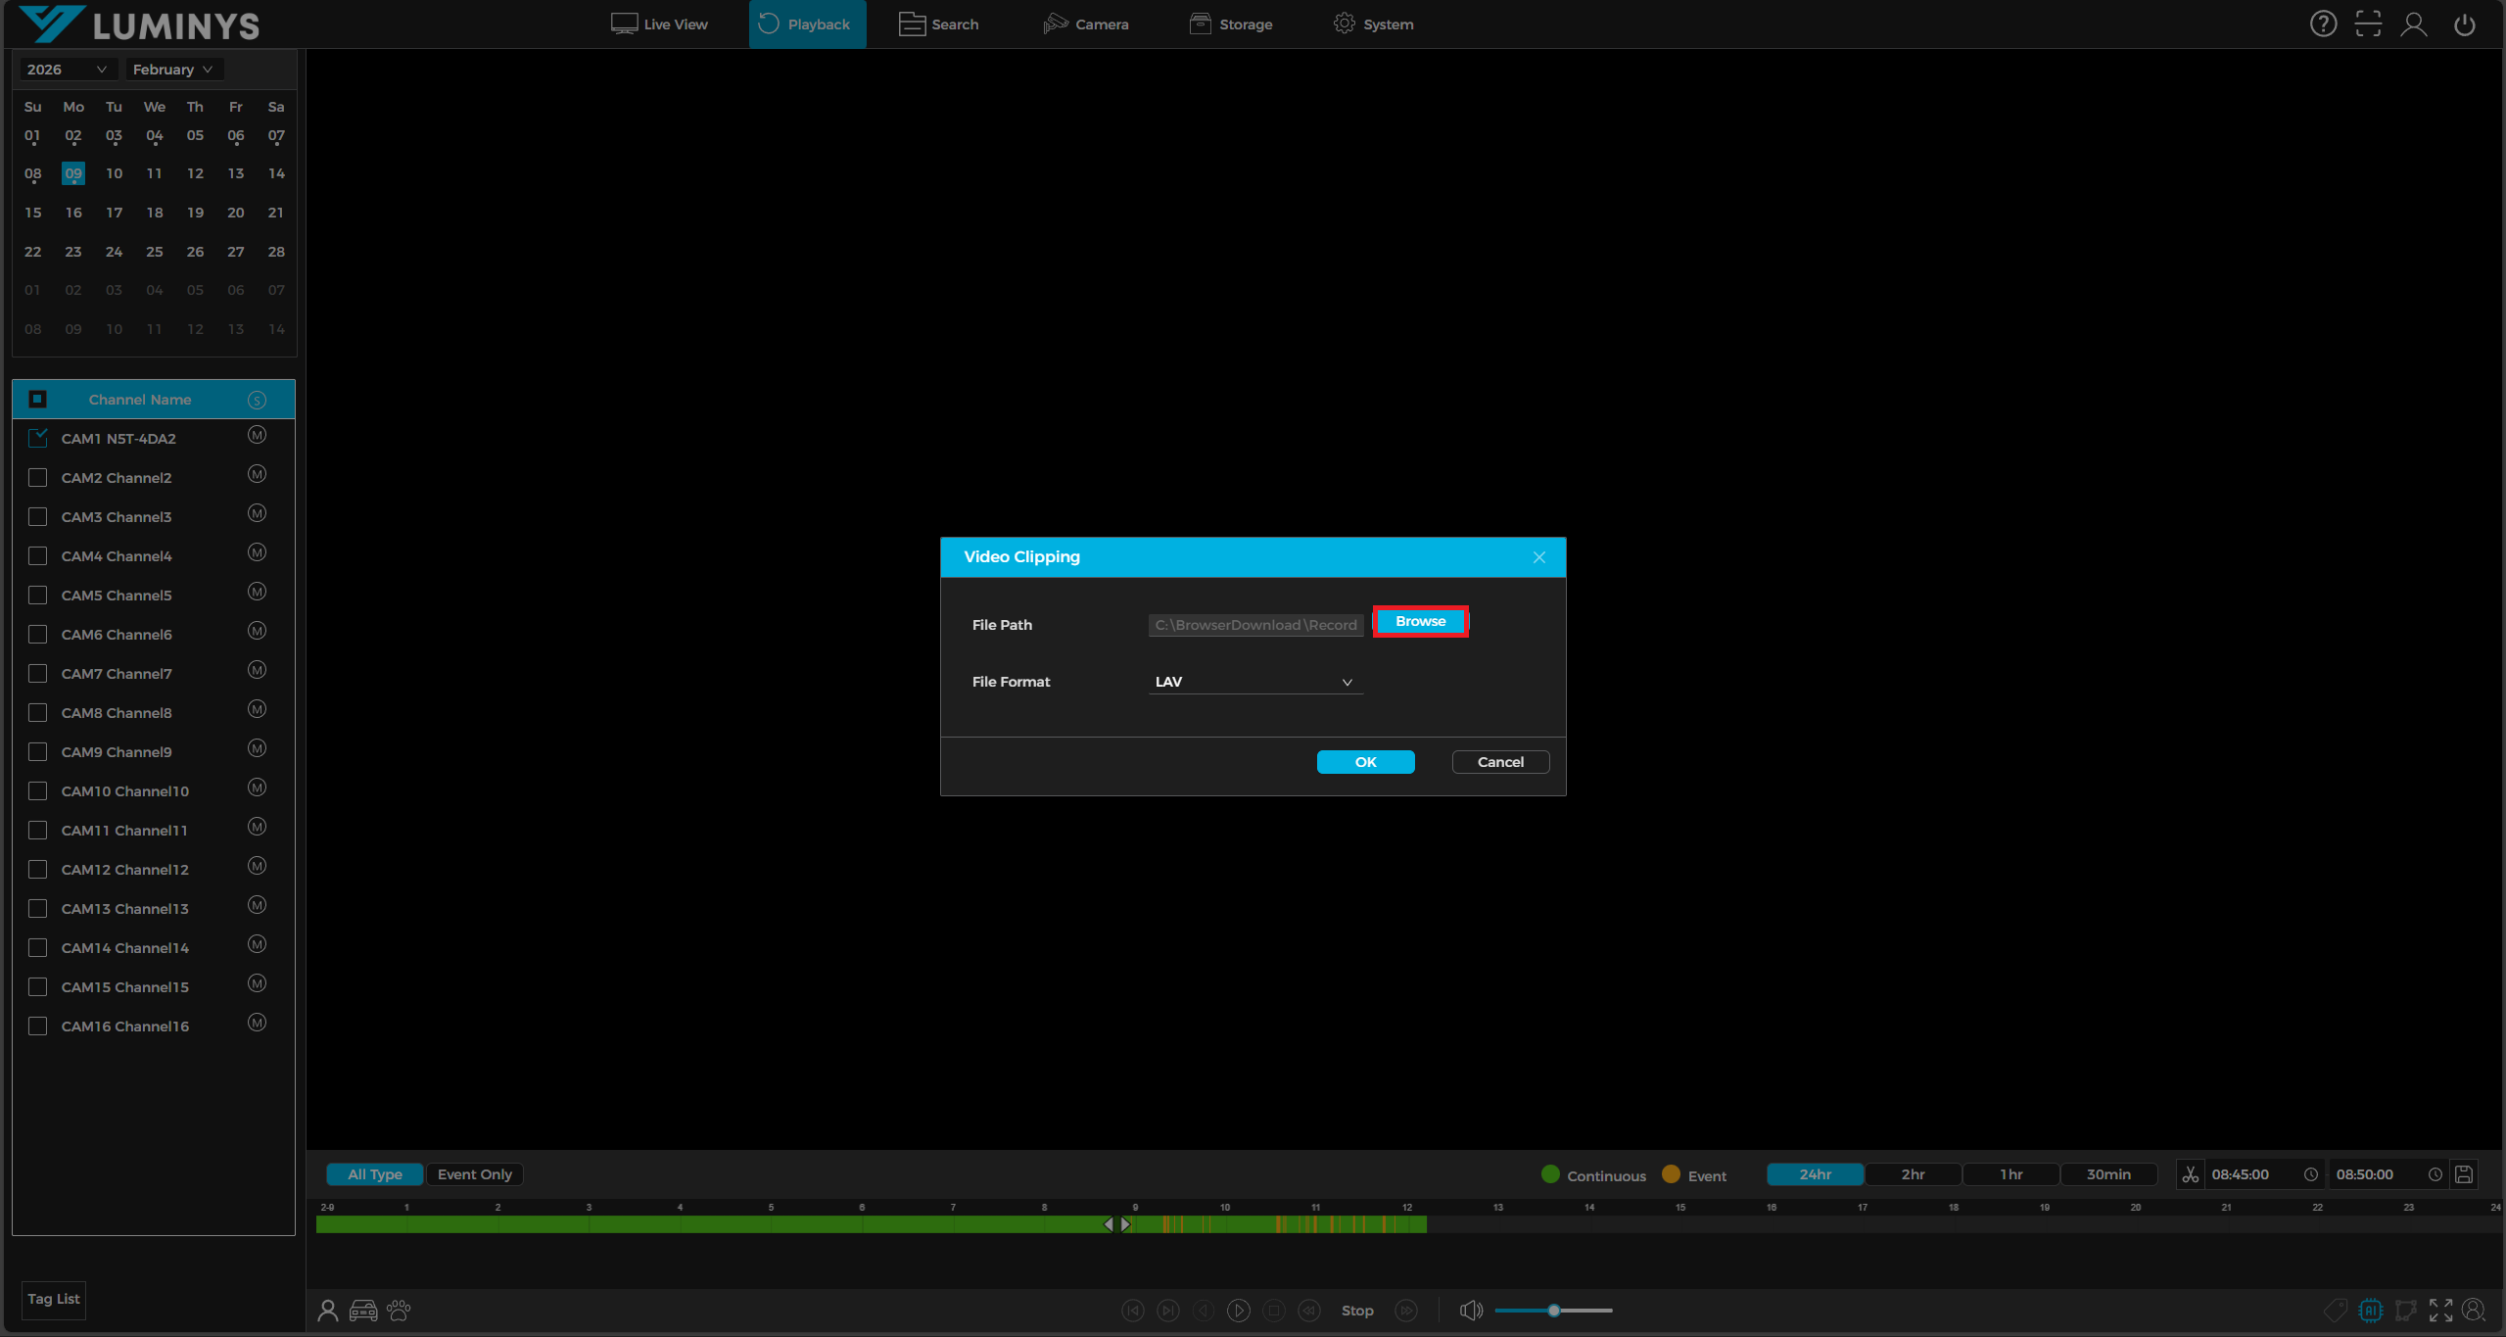Image resolution: width=2506 pixels, height=1337 pixels.
Task: Click Cancel in Video Clipping dialog
Action: [1499, 762]
